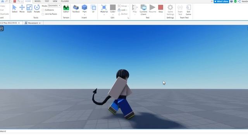Open the Toolbox panel
Image resolution: width=248 pixels, height=139 pixels.
click(x=76, y=8)
